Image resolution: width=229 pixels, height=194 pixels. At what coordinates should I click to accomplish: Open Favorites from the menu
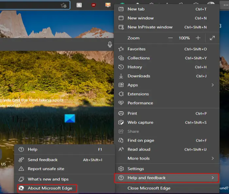pos(167,49)
